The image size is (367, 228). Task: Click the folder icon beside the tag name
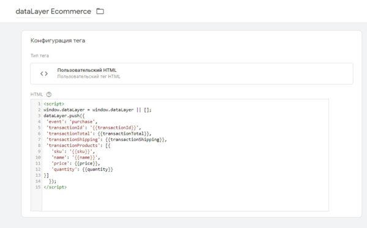pos(100,11)
